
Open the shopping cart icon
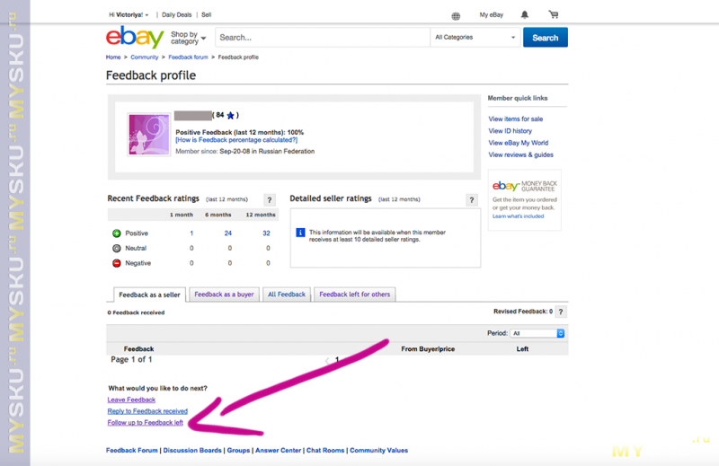553,15
